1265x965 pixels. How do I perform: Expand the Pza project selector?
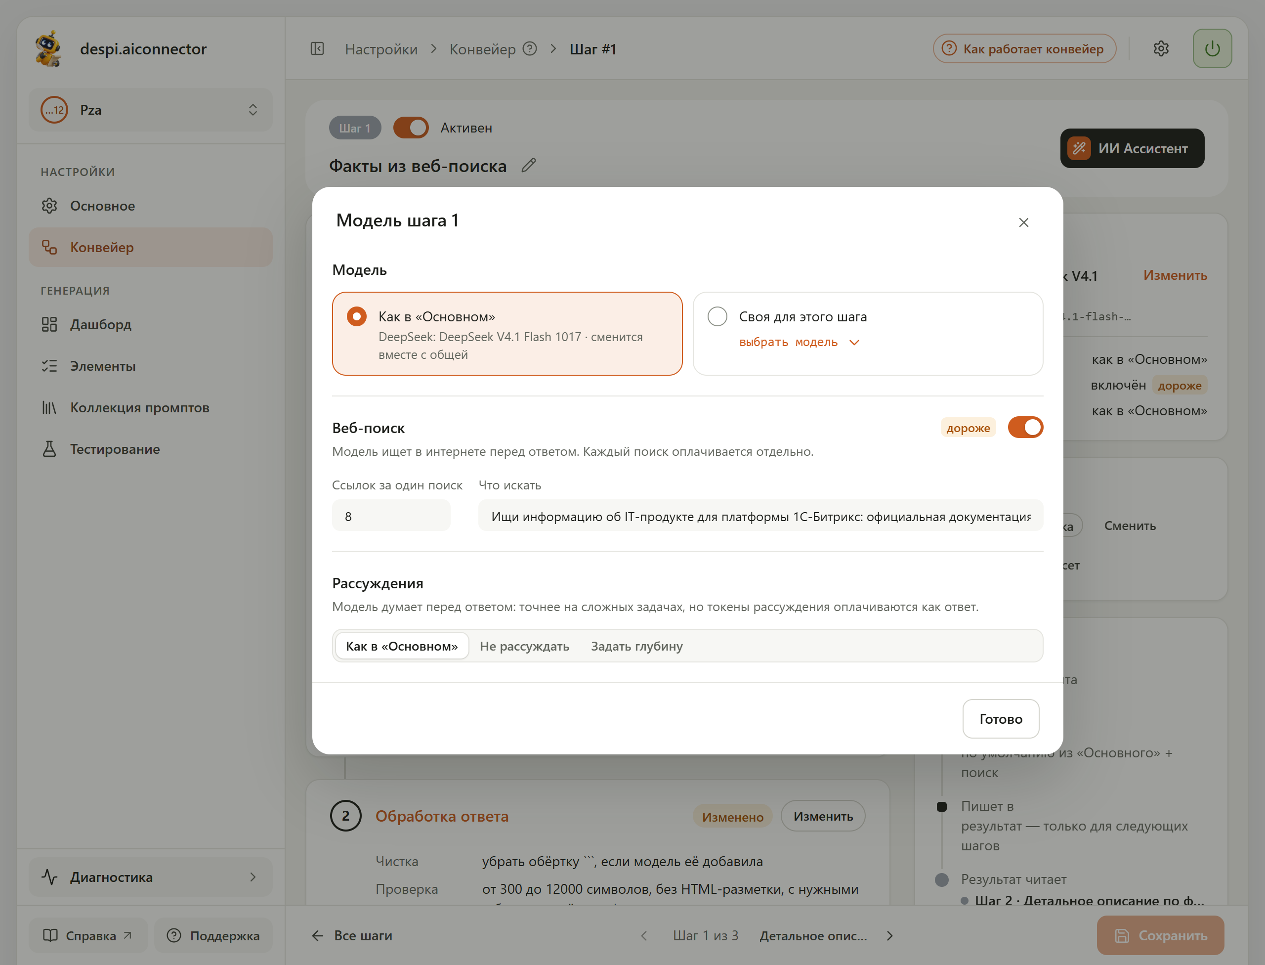[150, 110]
